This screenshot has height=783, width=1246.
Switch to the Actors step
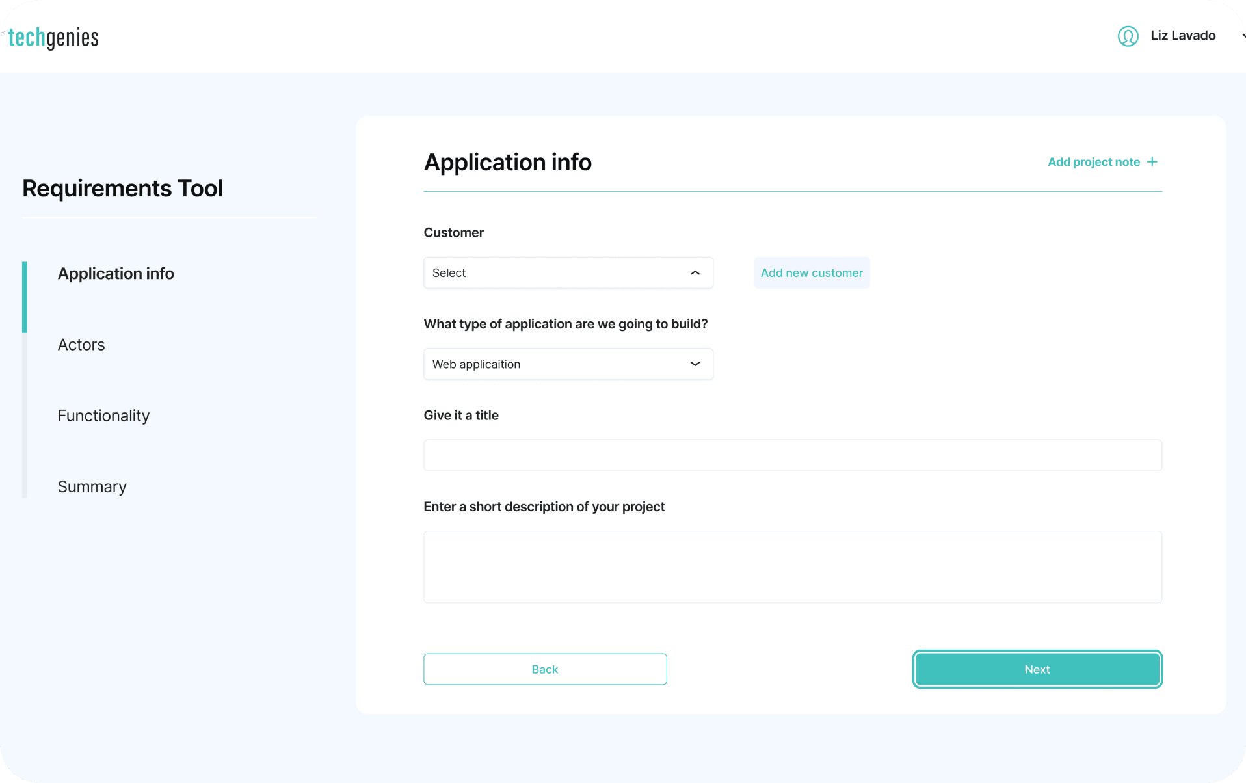[x=81, y=345]
